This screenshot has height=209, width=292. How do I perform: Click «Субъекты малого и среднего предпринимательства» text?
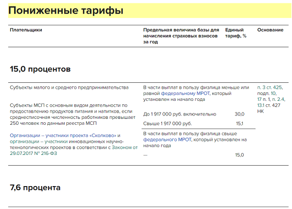(69, 87)
